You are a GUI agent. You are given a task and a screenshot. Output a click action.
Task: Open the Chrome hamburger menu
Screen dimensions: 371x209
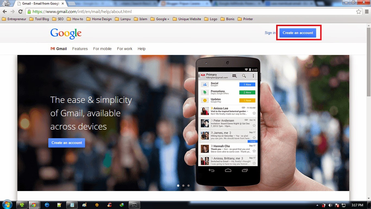tap(366, 12)
